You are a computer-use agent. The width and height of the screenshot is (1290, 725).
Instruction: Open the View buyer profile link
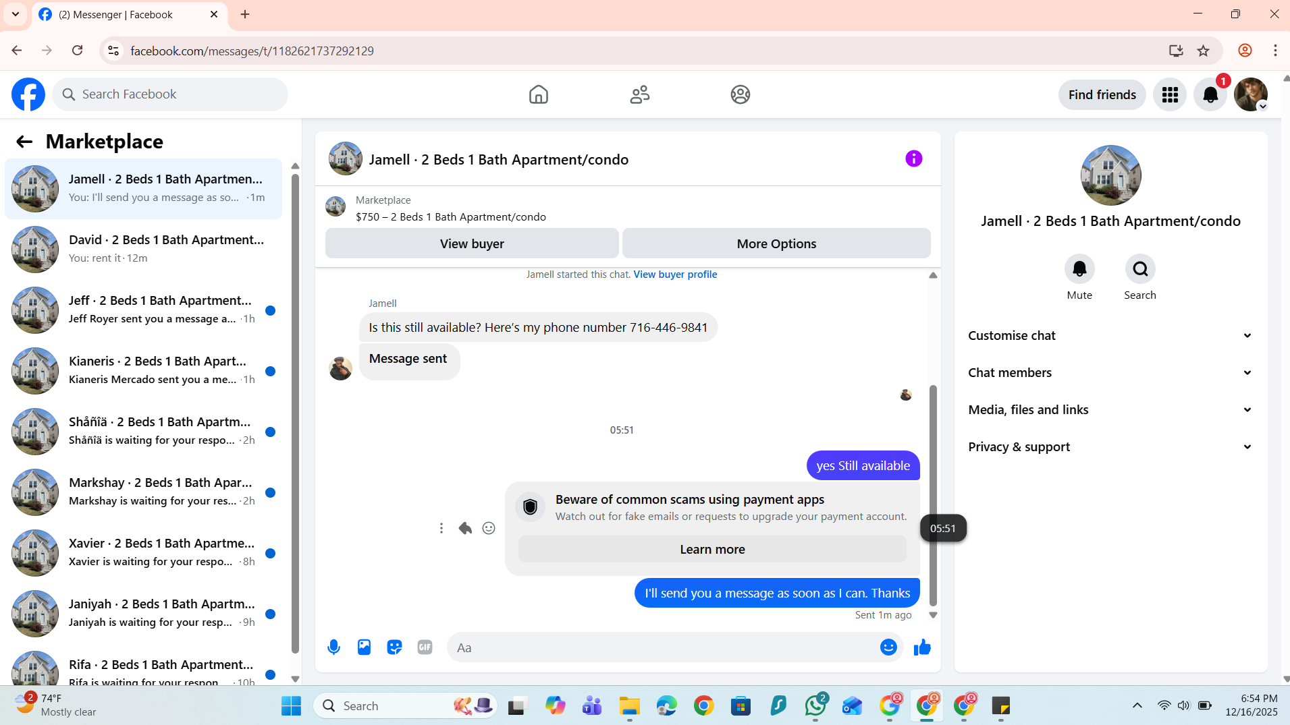pyautogui.click(x=675, y=274)
